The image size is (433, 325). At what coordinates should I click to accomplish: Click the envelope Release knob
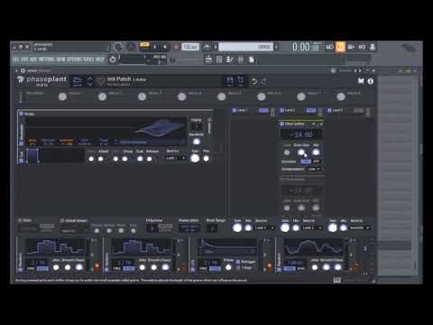tap(149, 159)
